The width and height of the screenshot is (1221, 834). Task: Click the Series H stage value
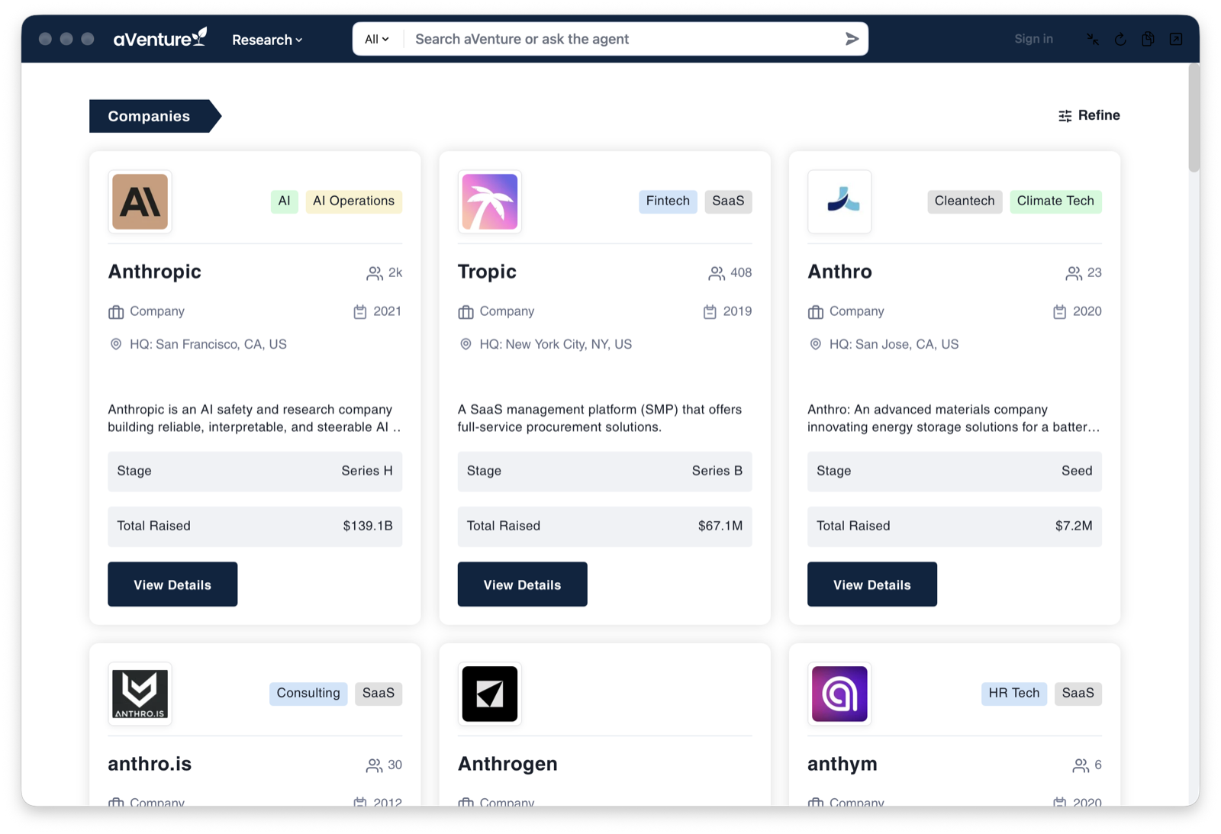pyautogui.click(x=367, y=471)
